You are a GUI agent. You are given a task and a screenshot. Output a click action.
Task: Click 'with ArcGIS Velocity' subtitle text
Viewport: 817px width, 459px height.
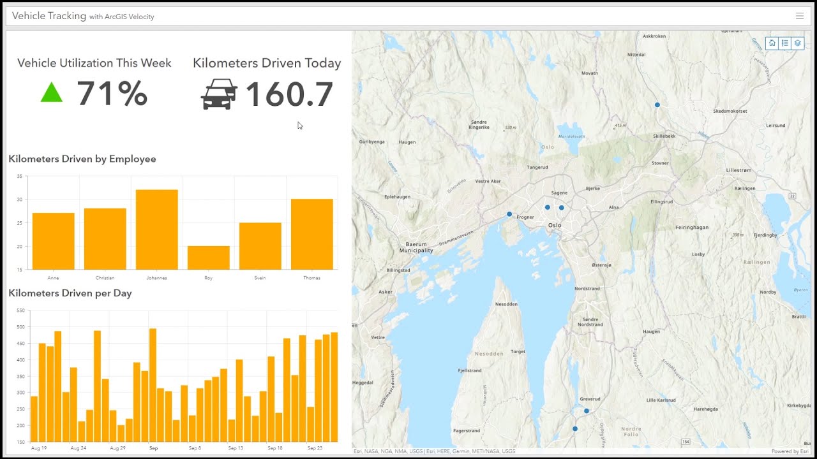[122, 17]
